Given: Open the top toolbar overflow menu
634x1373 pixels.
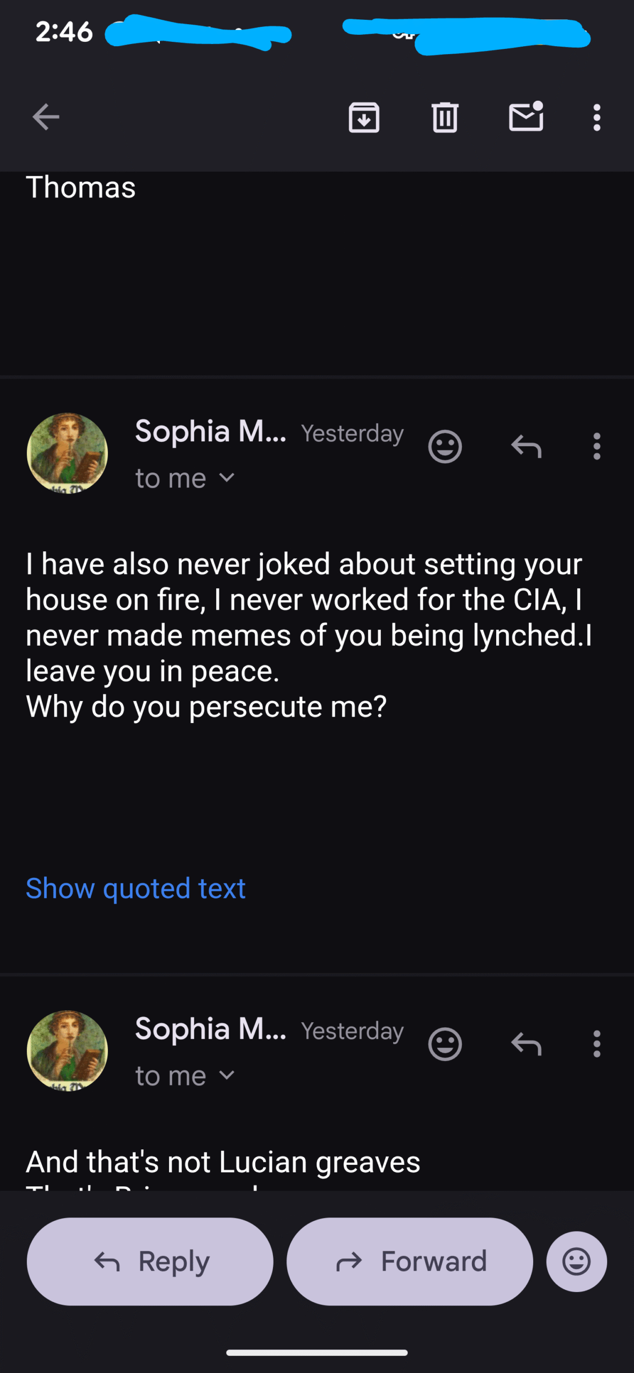Looking at the screenshot, I should point(596,117).
